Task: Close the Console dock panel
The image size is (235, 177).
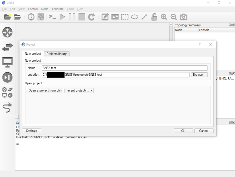Action: (x=233, y=122)
